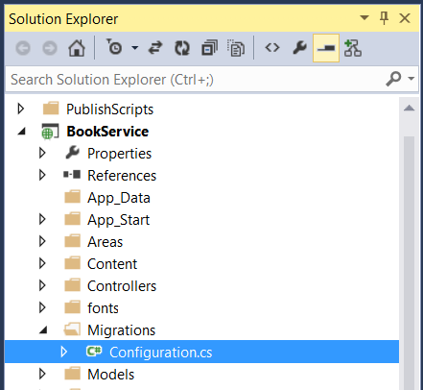Select the fonts folder

103,308
